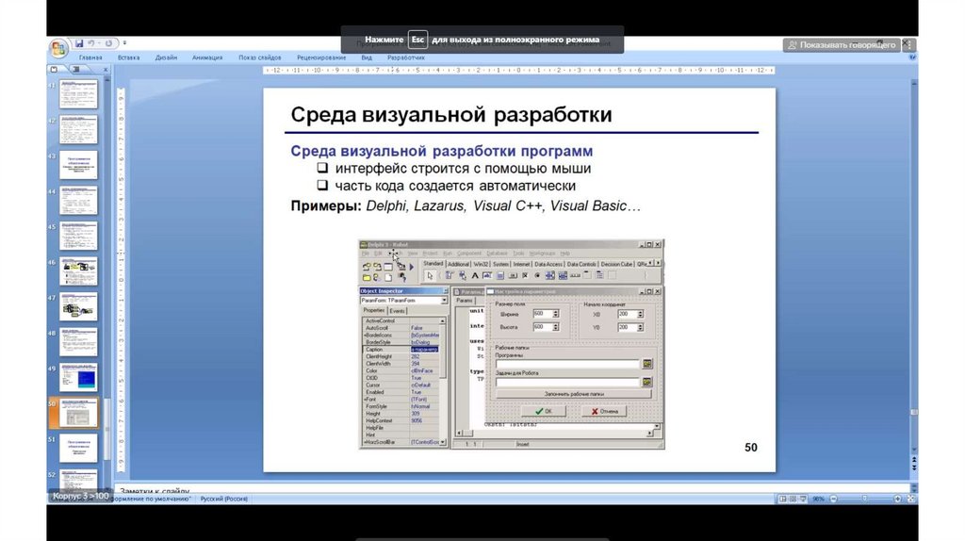Open the Показ слайдов ribbon tab
Image resolution: width=965 pixels, height=541 pixels.
260,57
